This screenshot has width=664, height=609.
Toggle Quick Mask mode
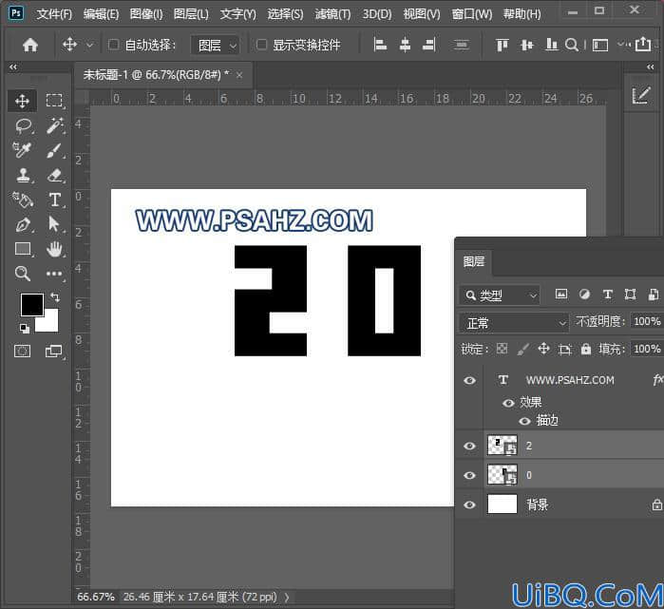tap(22, 352)
